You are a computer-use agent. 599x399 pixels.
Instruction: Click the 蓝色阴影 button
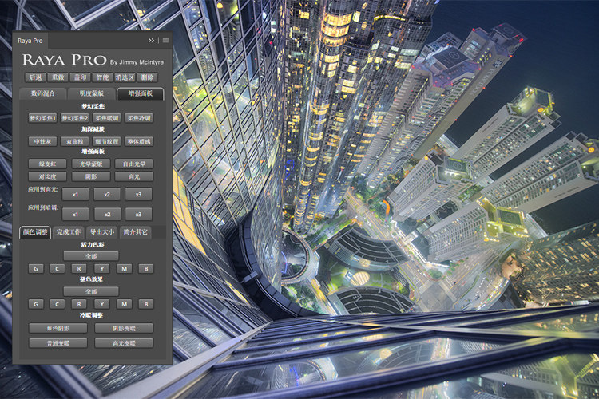coord(58,328)
